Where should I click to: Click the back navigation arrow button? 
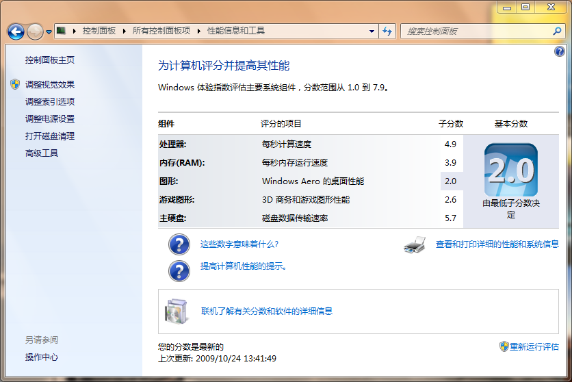coord(16,31)
